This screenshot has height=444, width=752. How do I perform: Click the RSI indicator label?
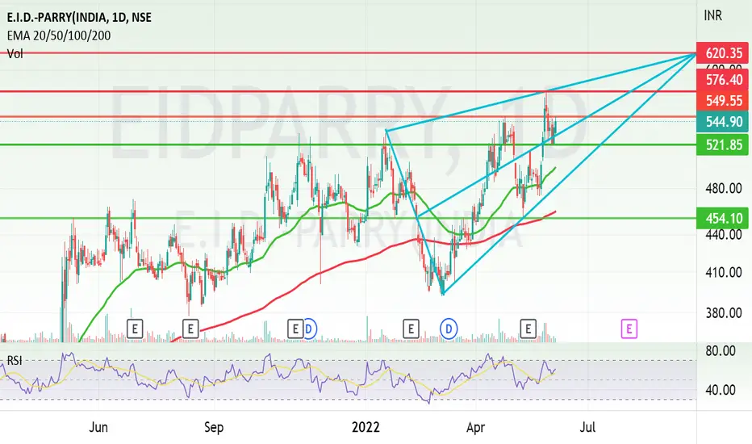coord(15,360)
